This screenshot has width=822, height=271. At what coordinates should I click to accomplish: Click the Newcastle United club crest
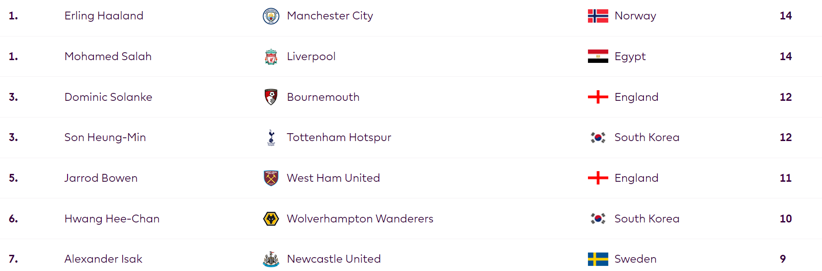coord(271,259)
